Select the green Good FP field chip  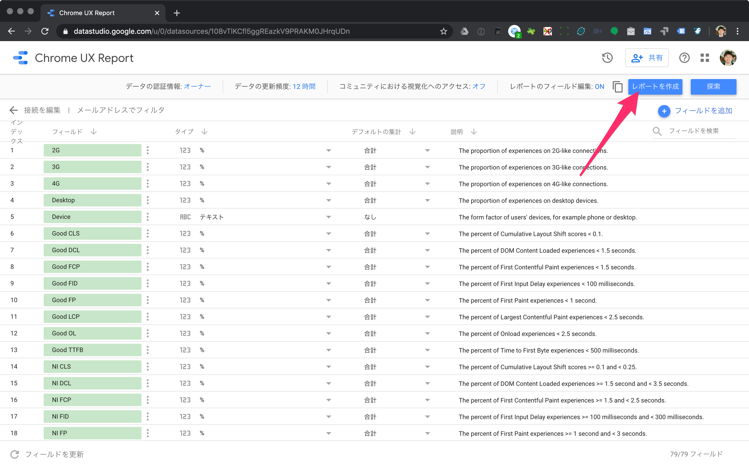(x=93, y=300)
